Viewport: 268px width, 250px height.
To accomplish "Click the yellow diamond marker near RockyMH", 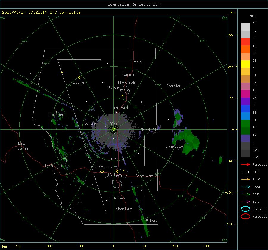I will click(x=80, y=78).
